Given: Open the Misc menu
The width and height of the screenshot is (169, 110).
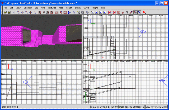Looking at the screenshot, I should (x=61, y=8).
